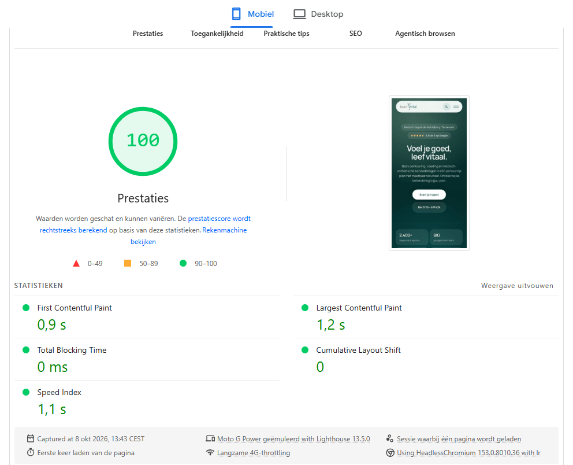The image size is (573, 465).
Task: Click the 'STATISTIEKEN' heading
Action: pos(38,286)
